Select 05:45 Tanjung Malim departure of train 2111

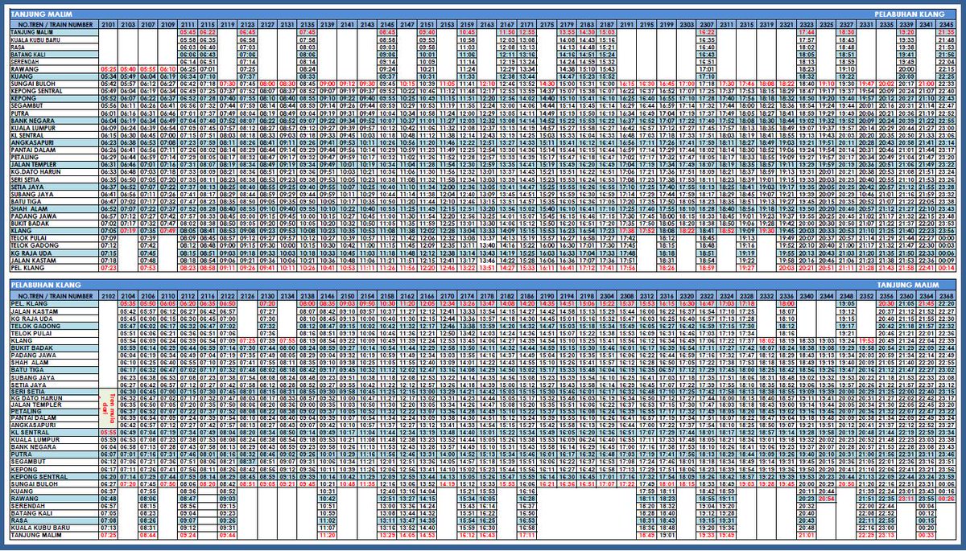[188, 32]
